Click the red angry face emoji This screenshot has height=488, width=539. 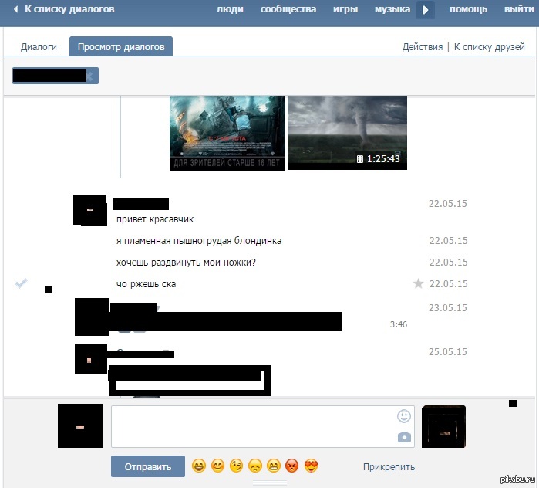(x=292, y=466)
